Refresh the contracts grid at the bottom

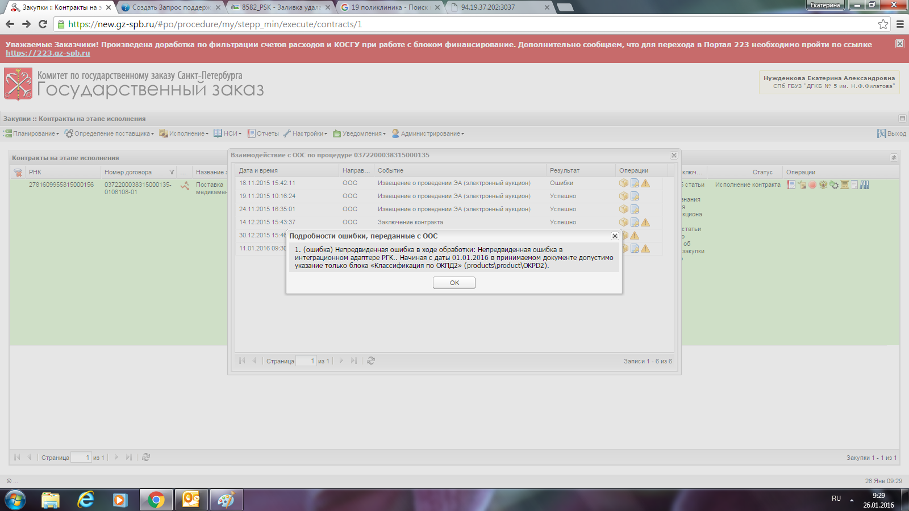click(146, 457)
